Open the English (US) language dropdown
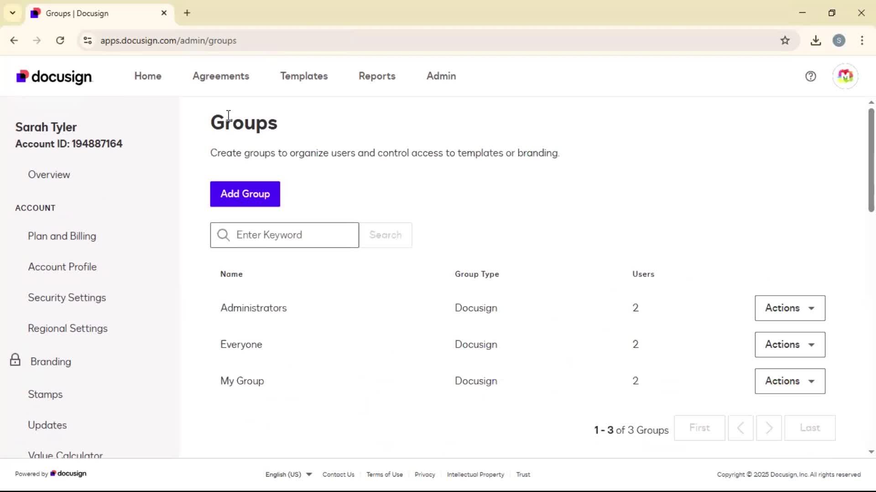This screenshot has width=876, height=492. 288,474
